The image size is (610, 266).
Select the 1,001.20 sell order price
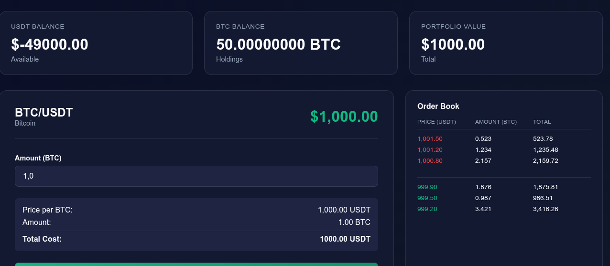(430, 150)
